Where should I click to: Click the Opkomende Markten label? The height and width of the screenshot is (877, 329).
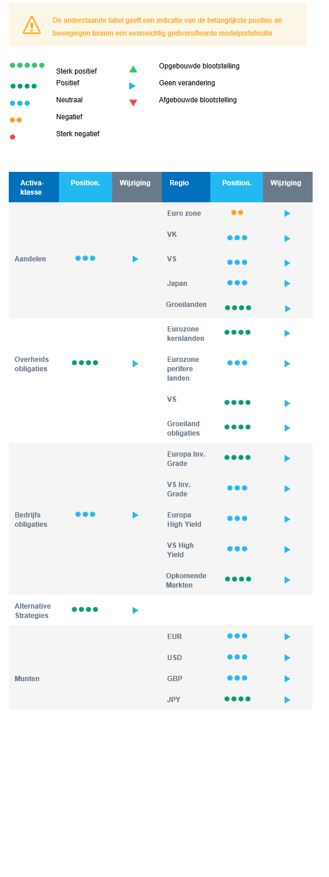(186, 581)
